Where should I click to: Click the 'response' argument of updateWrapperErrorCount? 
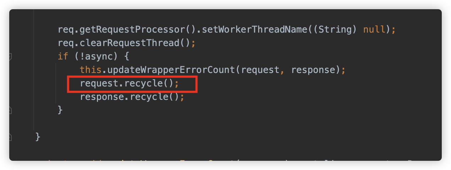tap(313, 70)
